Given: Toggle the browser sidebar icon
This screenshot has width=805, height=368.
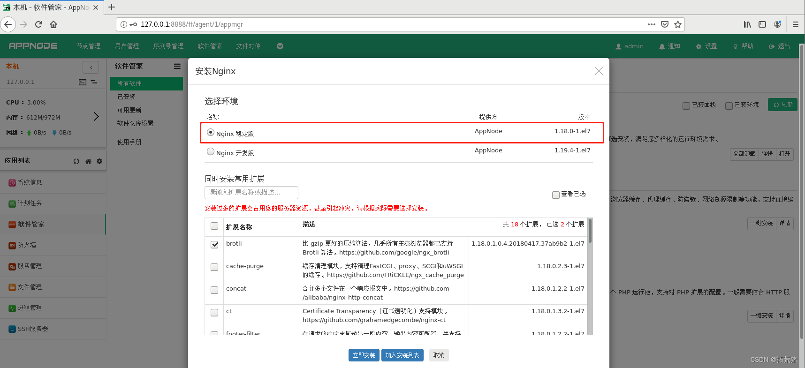Looking at the screenshot, I should click(x=762, y=24).
